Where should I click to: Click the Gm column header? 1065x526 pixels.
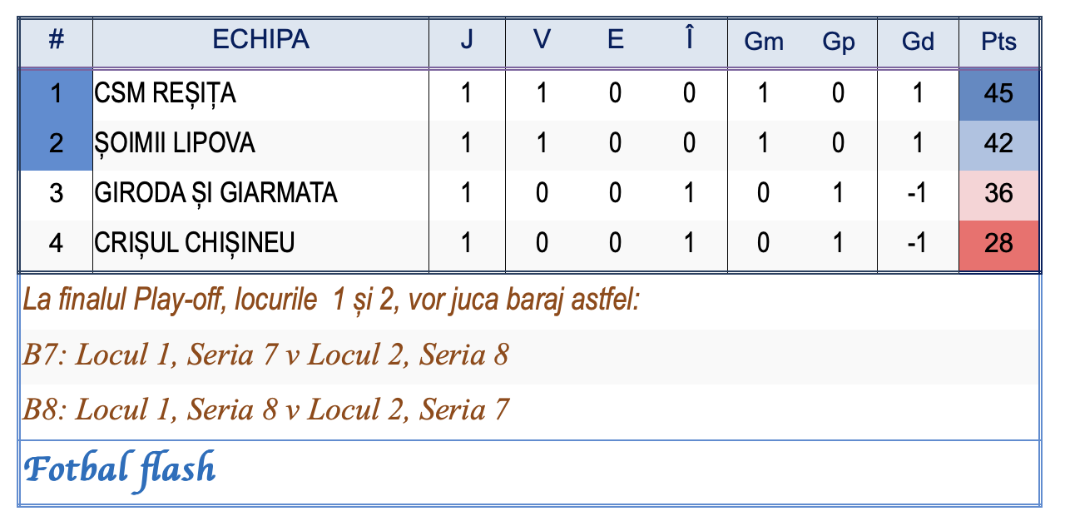click(764, 42)
